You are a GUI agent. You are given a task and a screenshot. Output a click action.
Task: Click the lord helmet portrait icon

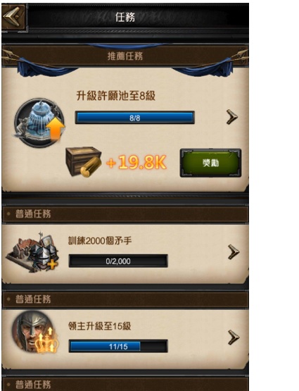click(x=36, y=332)
